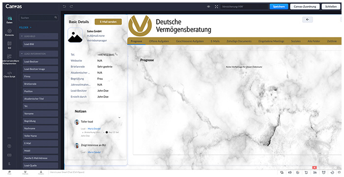
Task: Open Channels in the bottom bar
Action: click(x=25, y=173)
